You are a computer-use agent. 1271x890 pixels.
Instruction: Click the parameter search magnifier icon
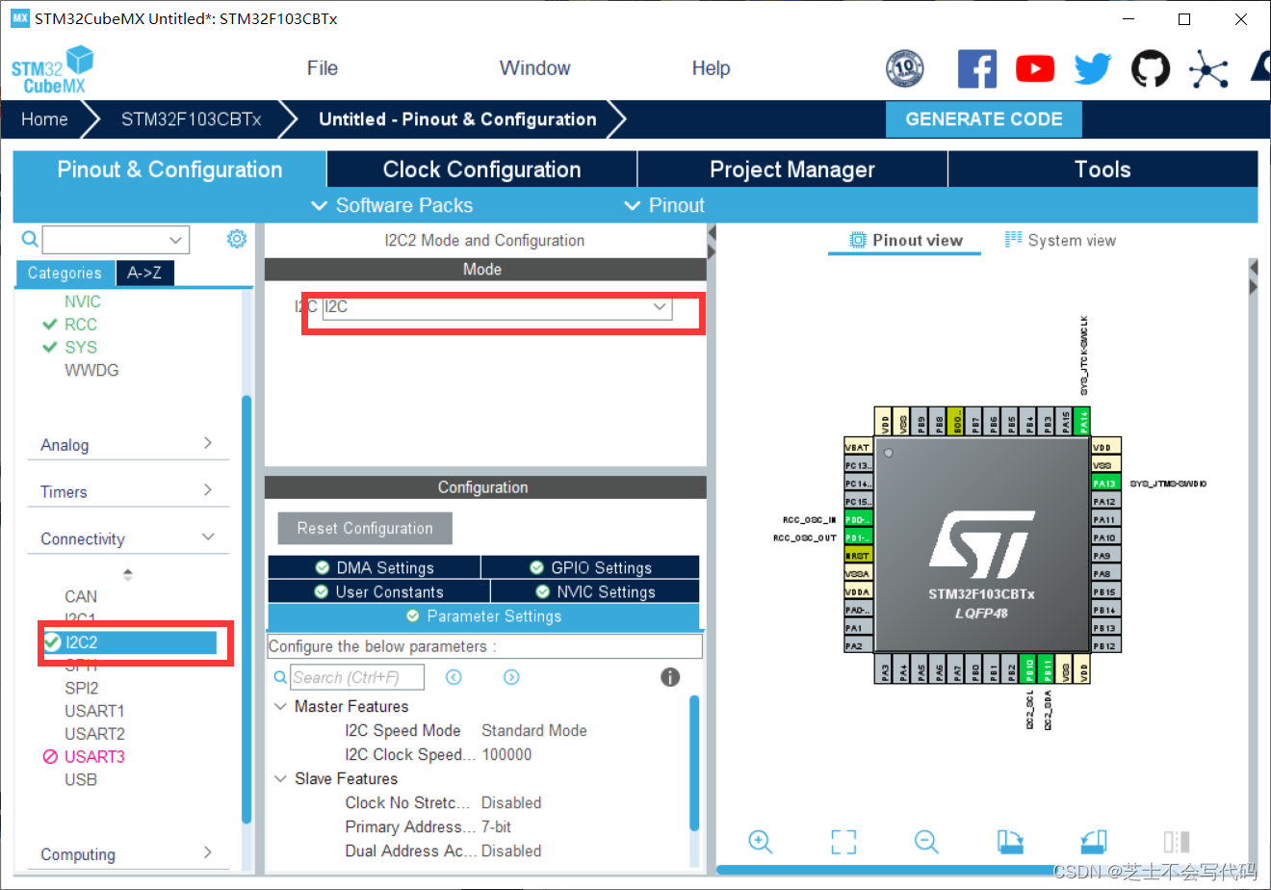coord(280,677)
